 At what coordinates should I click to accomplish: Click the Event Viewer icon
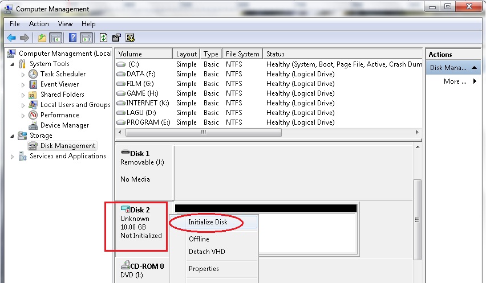(33, 84)
